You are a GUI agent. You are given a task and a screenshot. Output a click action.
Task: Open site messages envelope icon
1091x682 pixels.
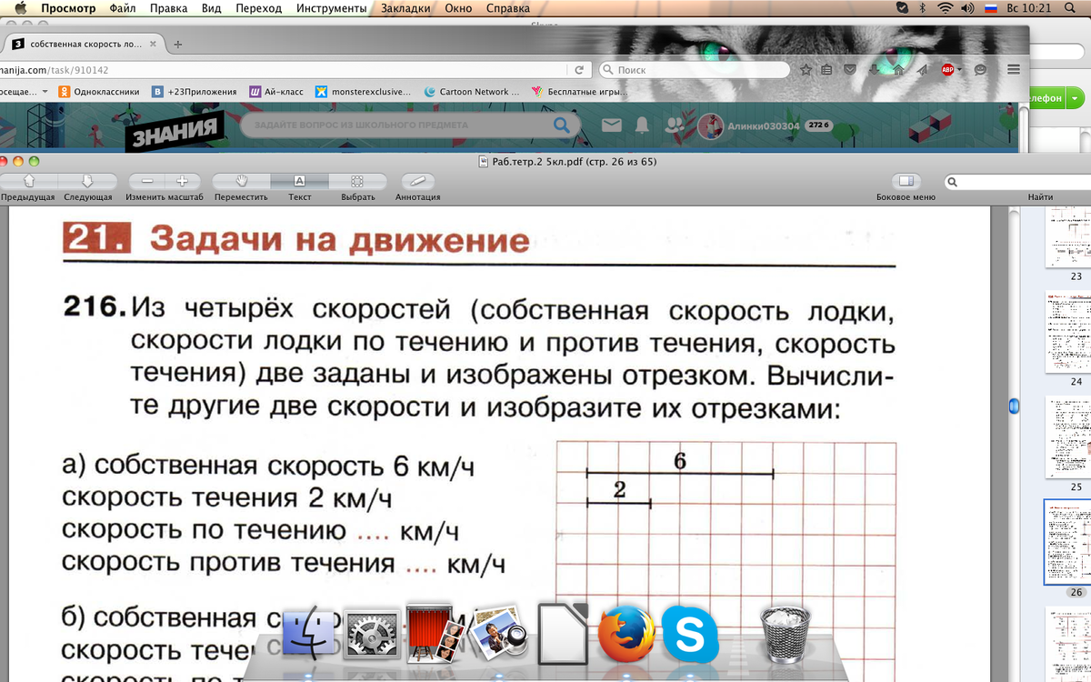[612, 125]
